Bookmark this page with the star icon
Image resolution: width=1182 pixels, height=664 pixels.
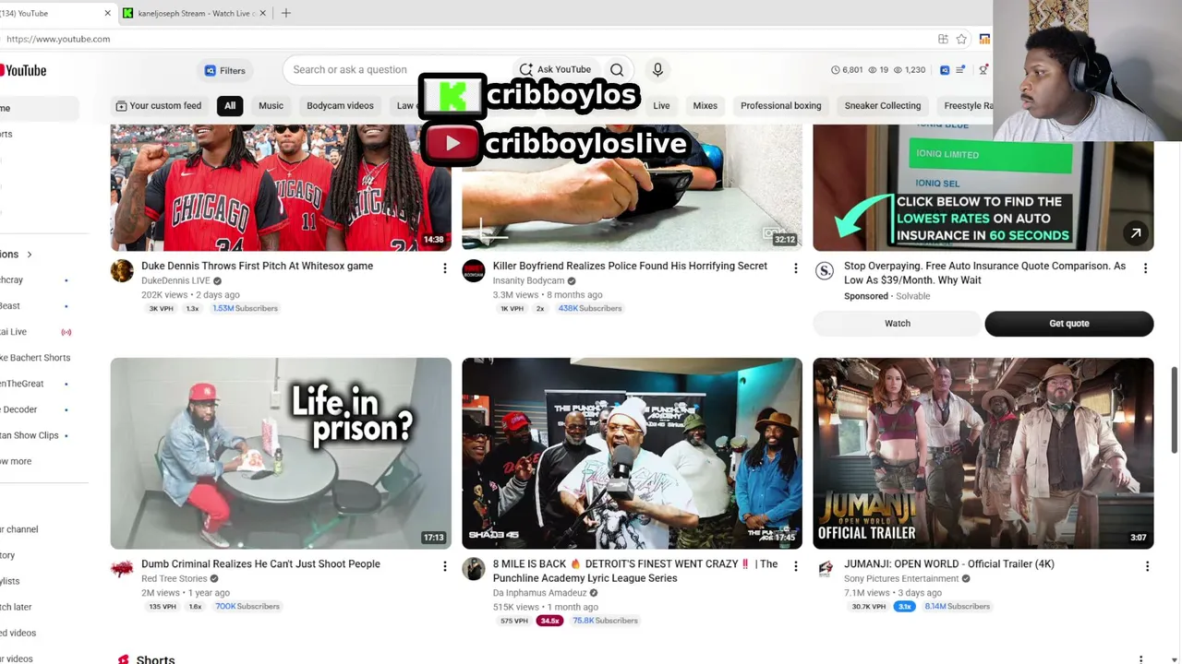pyautogui.click(x=961, y=39)
